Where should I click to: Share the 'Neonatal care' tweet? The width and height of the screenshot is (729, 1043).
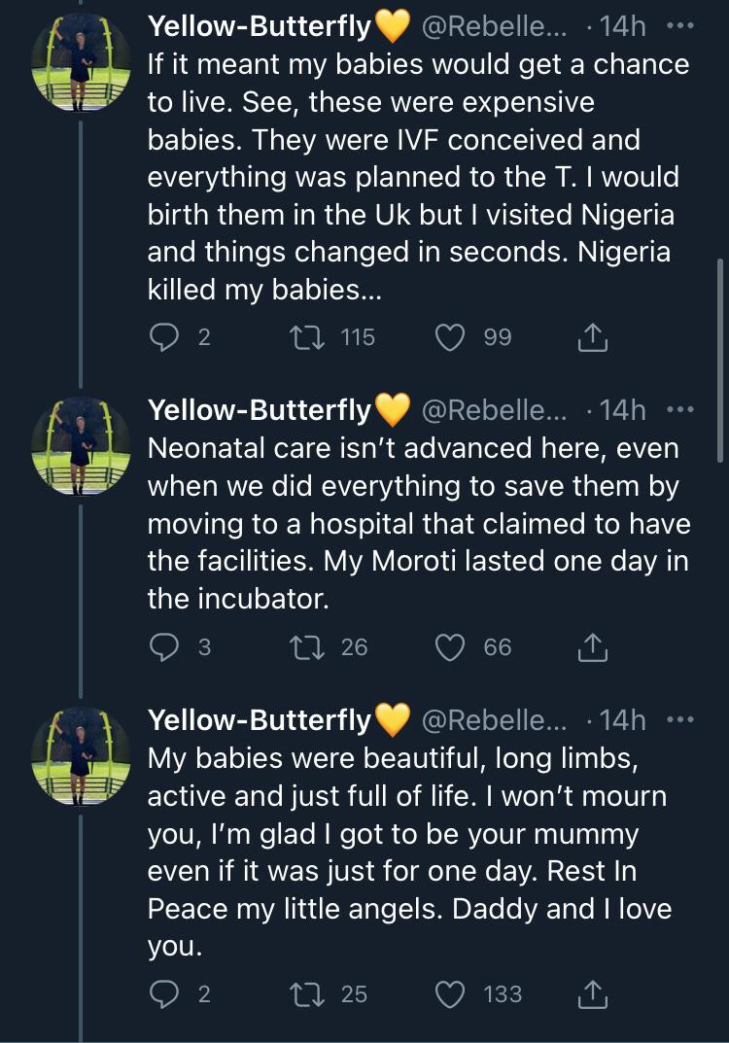pos(592,646)
